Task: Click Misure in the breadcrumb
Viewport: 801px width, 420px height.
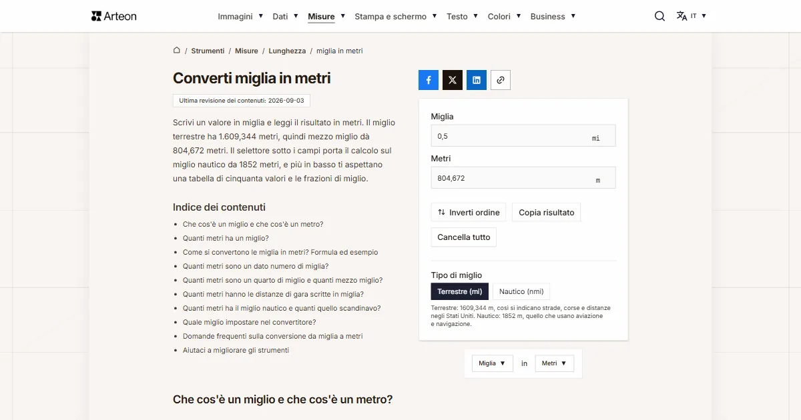Action: 246,51
